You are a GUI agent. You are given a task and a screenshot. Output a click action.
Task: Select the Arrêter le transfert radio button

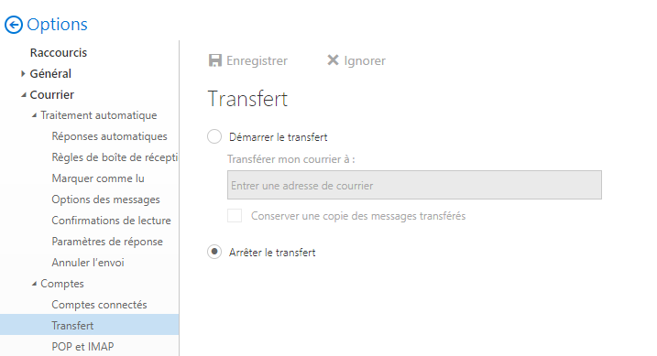coord(214,252)
